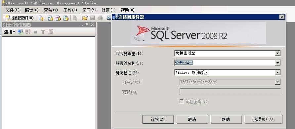Click the disconnect server icon in Object Explorer
295x129 pixels.
coord(28,32)
